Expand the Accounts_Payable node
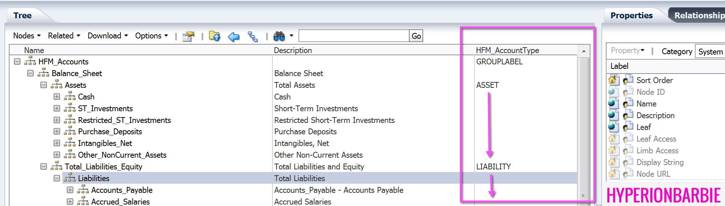Image resolution: width=725 pixels, height=206 pixels. [x=70, y=190]
